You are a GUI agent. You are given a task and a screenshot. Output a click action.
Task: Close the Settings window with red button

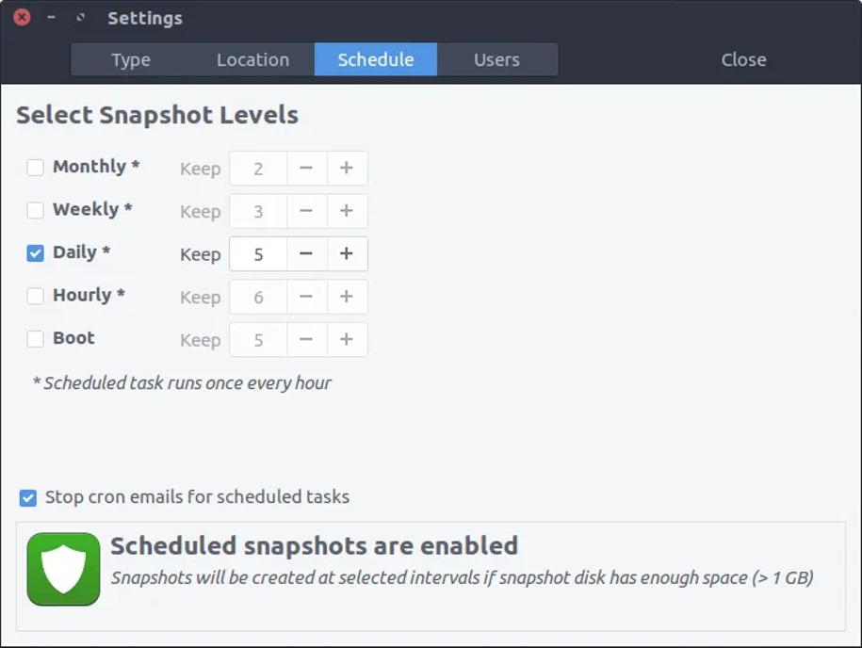pos(22,17)
